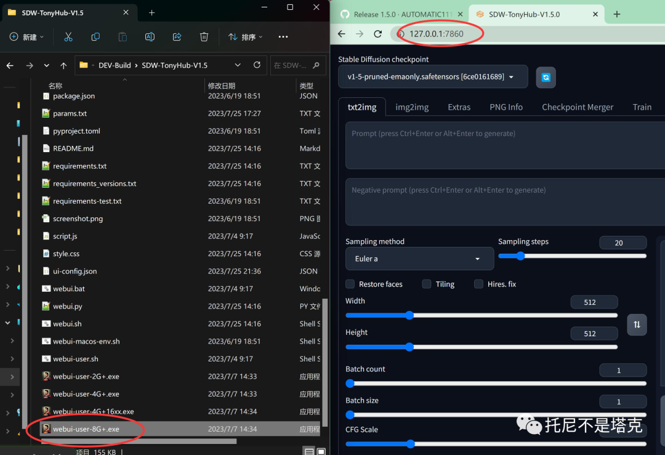
Task: Switch to the txt2img tab
Action: [x=362, y=107]
